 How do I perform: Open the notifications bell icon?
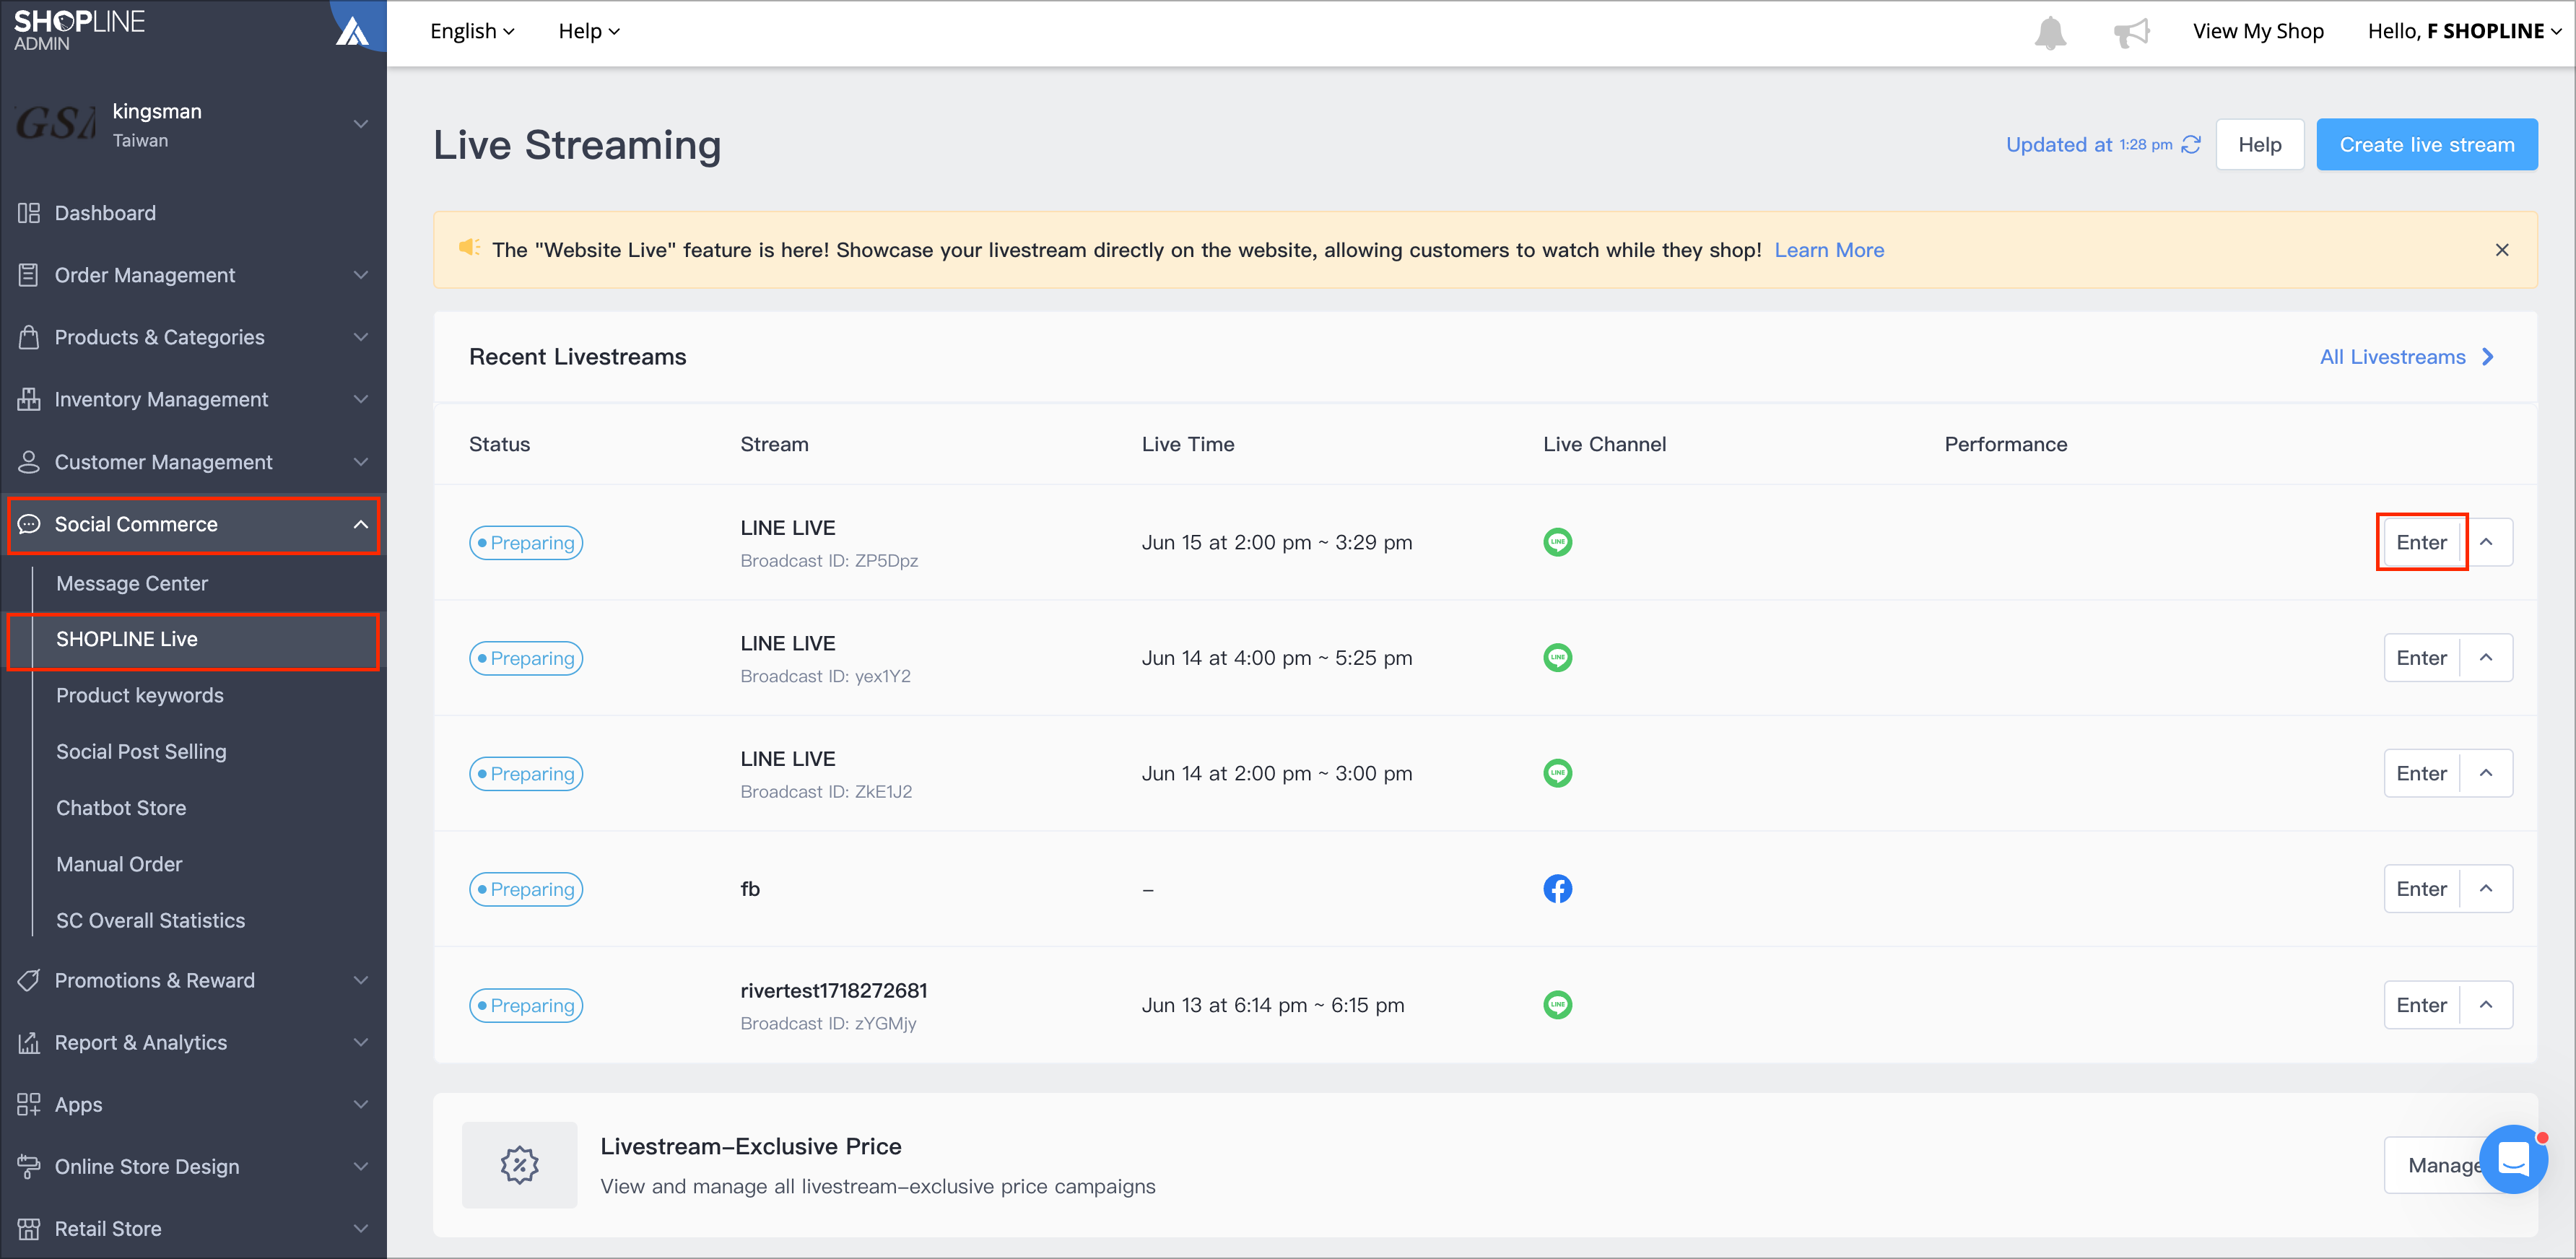[x=2050, y=32]
